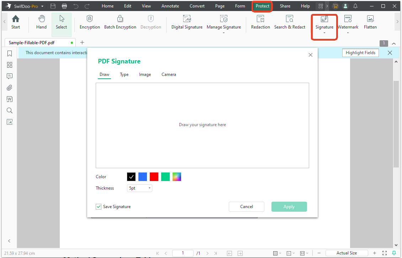The image size is (402, 258).
Task: Select the red color swatch
Action: [154, 177]
